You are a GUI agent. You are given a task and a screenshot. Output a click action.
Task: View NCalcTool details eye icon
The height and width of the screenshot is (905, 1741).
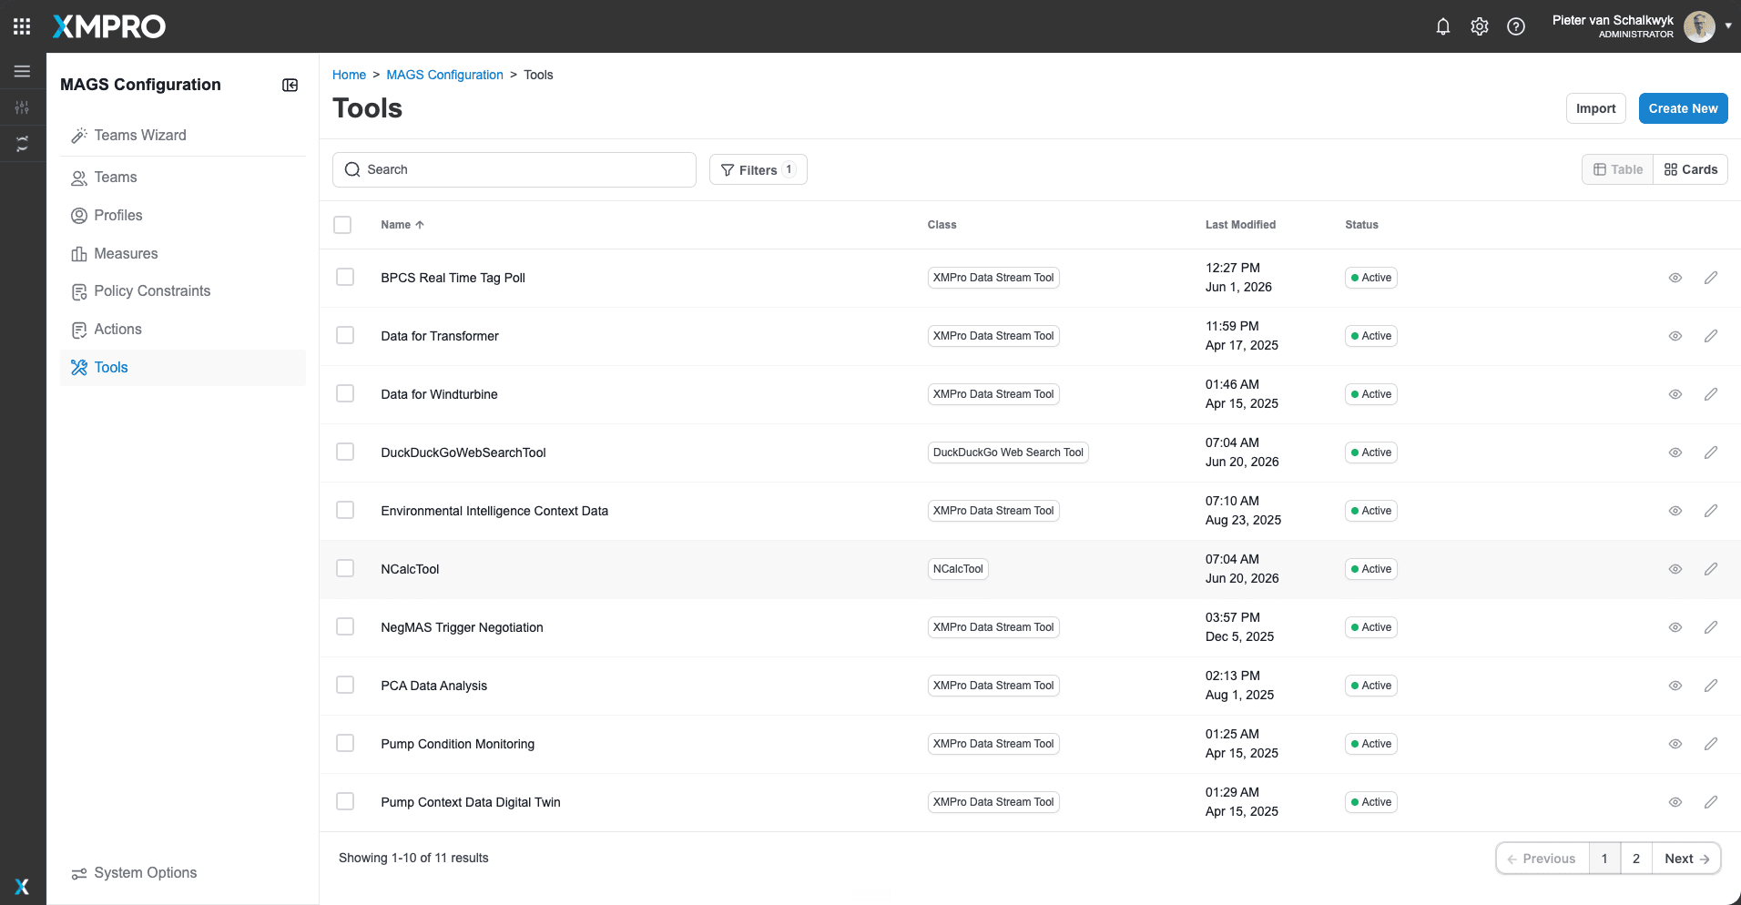(1675, 569)
